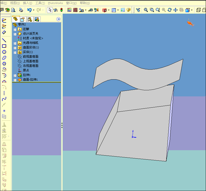
Task: Open the Edit Color palette icon
Action: click(x=69, y=10)
